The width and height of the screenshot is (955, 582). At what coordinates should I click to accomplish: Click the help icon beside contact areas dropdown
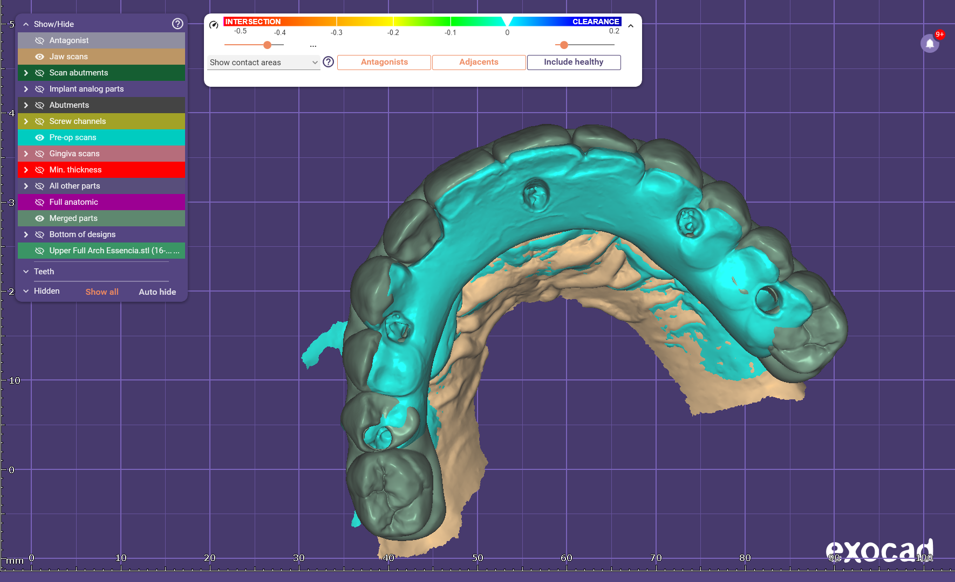click(328, 62)
